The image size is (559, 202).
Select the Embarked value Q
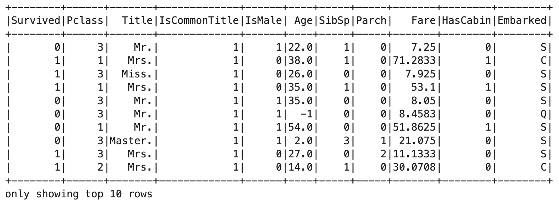[543, 114]
